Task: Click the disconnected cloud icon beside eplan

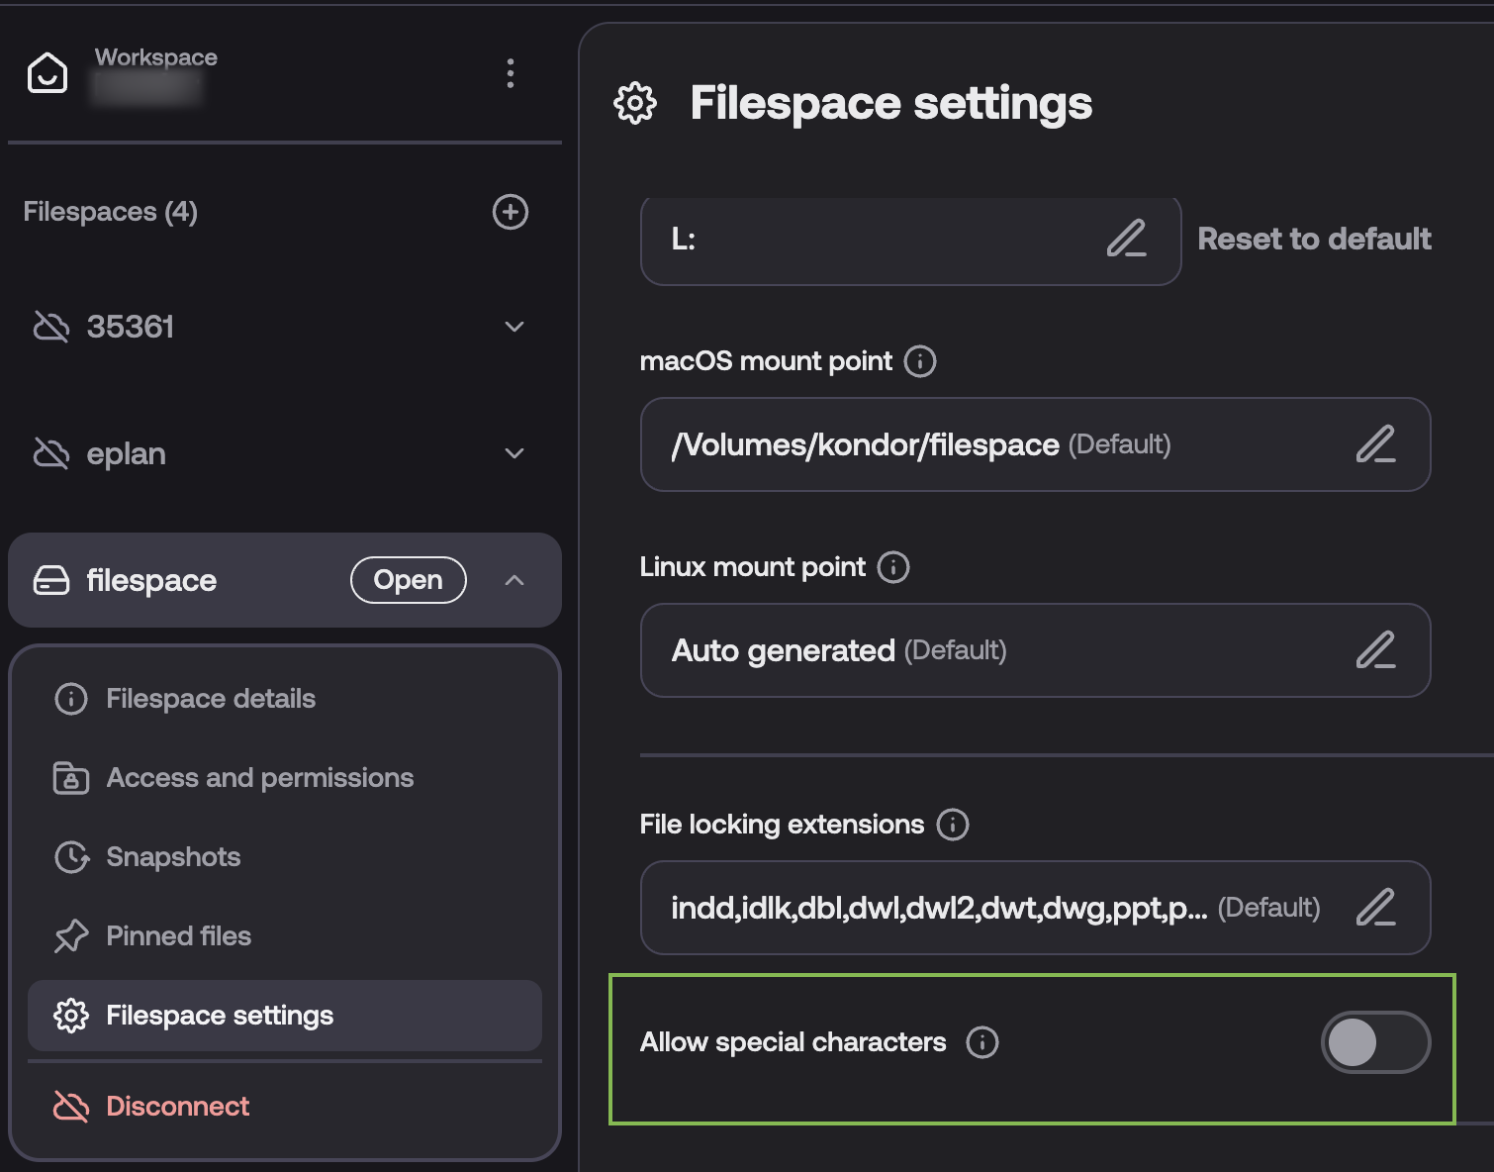Action: pyautogui.click(x=51, y=453)
